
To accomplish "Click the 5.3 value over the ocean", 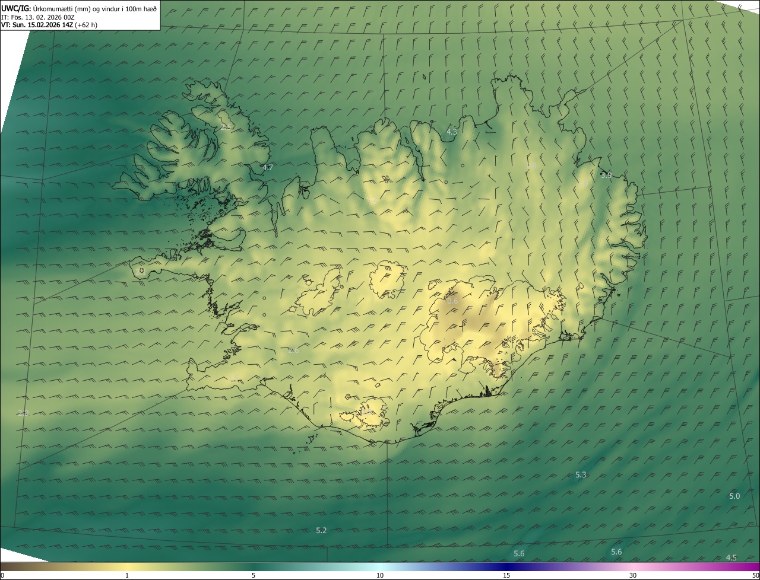I will [581, 474].
